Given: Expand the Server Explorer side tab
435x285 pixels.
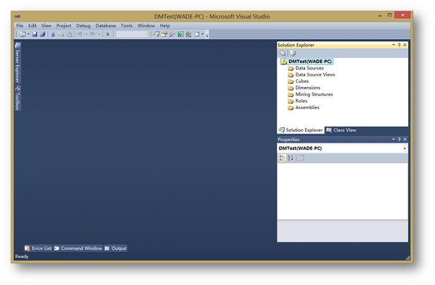Looking at the screenshot, I should pos(17,63).
